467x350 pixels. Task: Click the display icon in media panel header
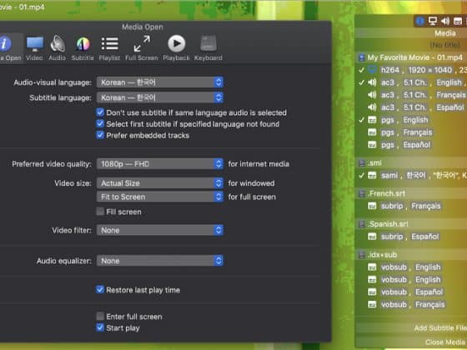[x=433, y=21]
